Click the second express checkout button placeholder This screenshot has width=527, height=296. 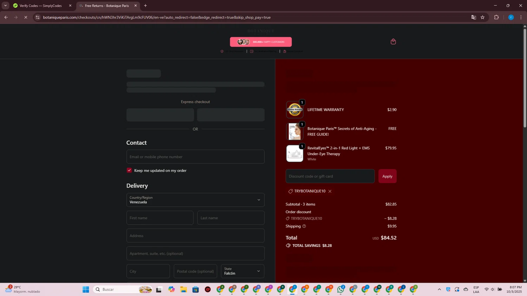click(231, 115)
